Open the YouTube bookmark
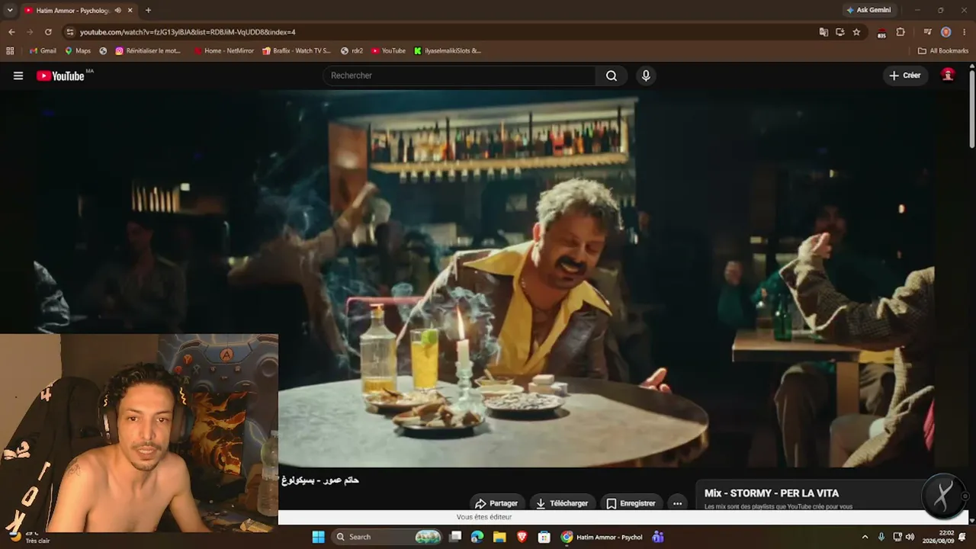 point(388,51)
